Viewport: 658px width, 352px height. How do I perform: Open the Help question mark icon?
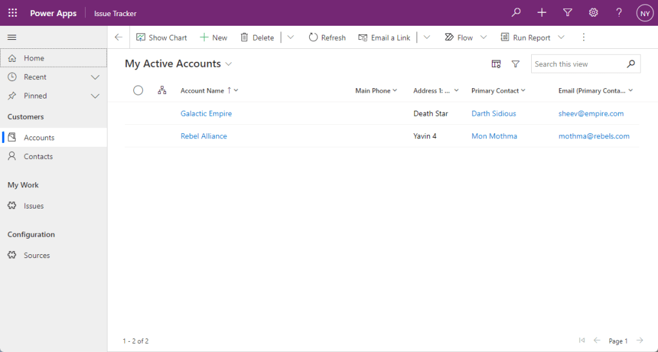[619, 13]
